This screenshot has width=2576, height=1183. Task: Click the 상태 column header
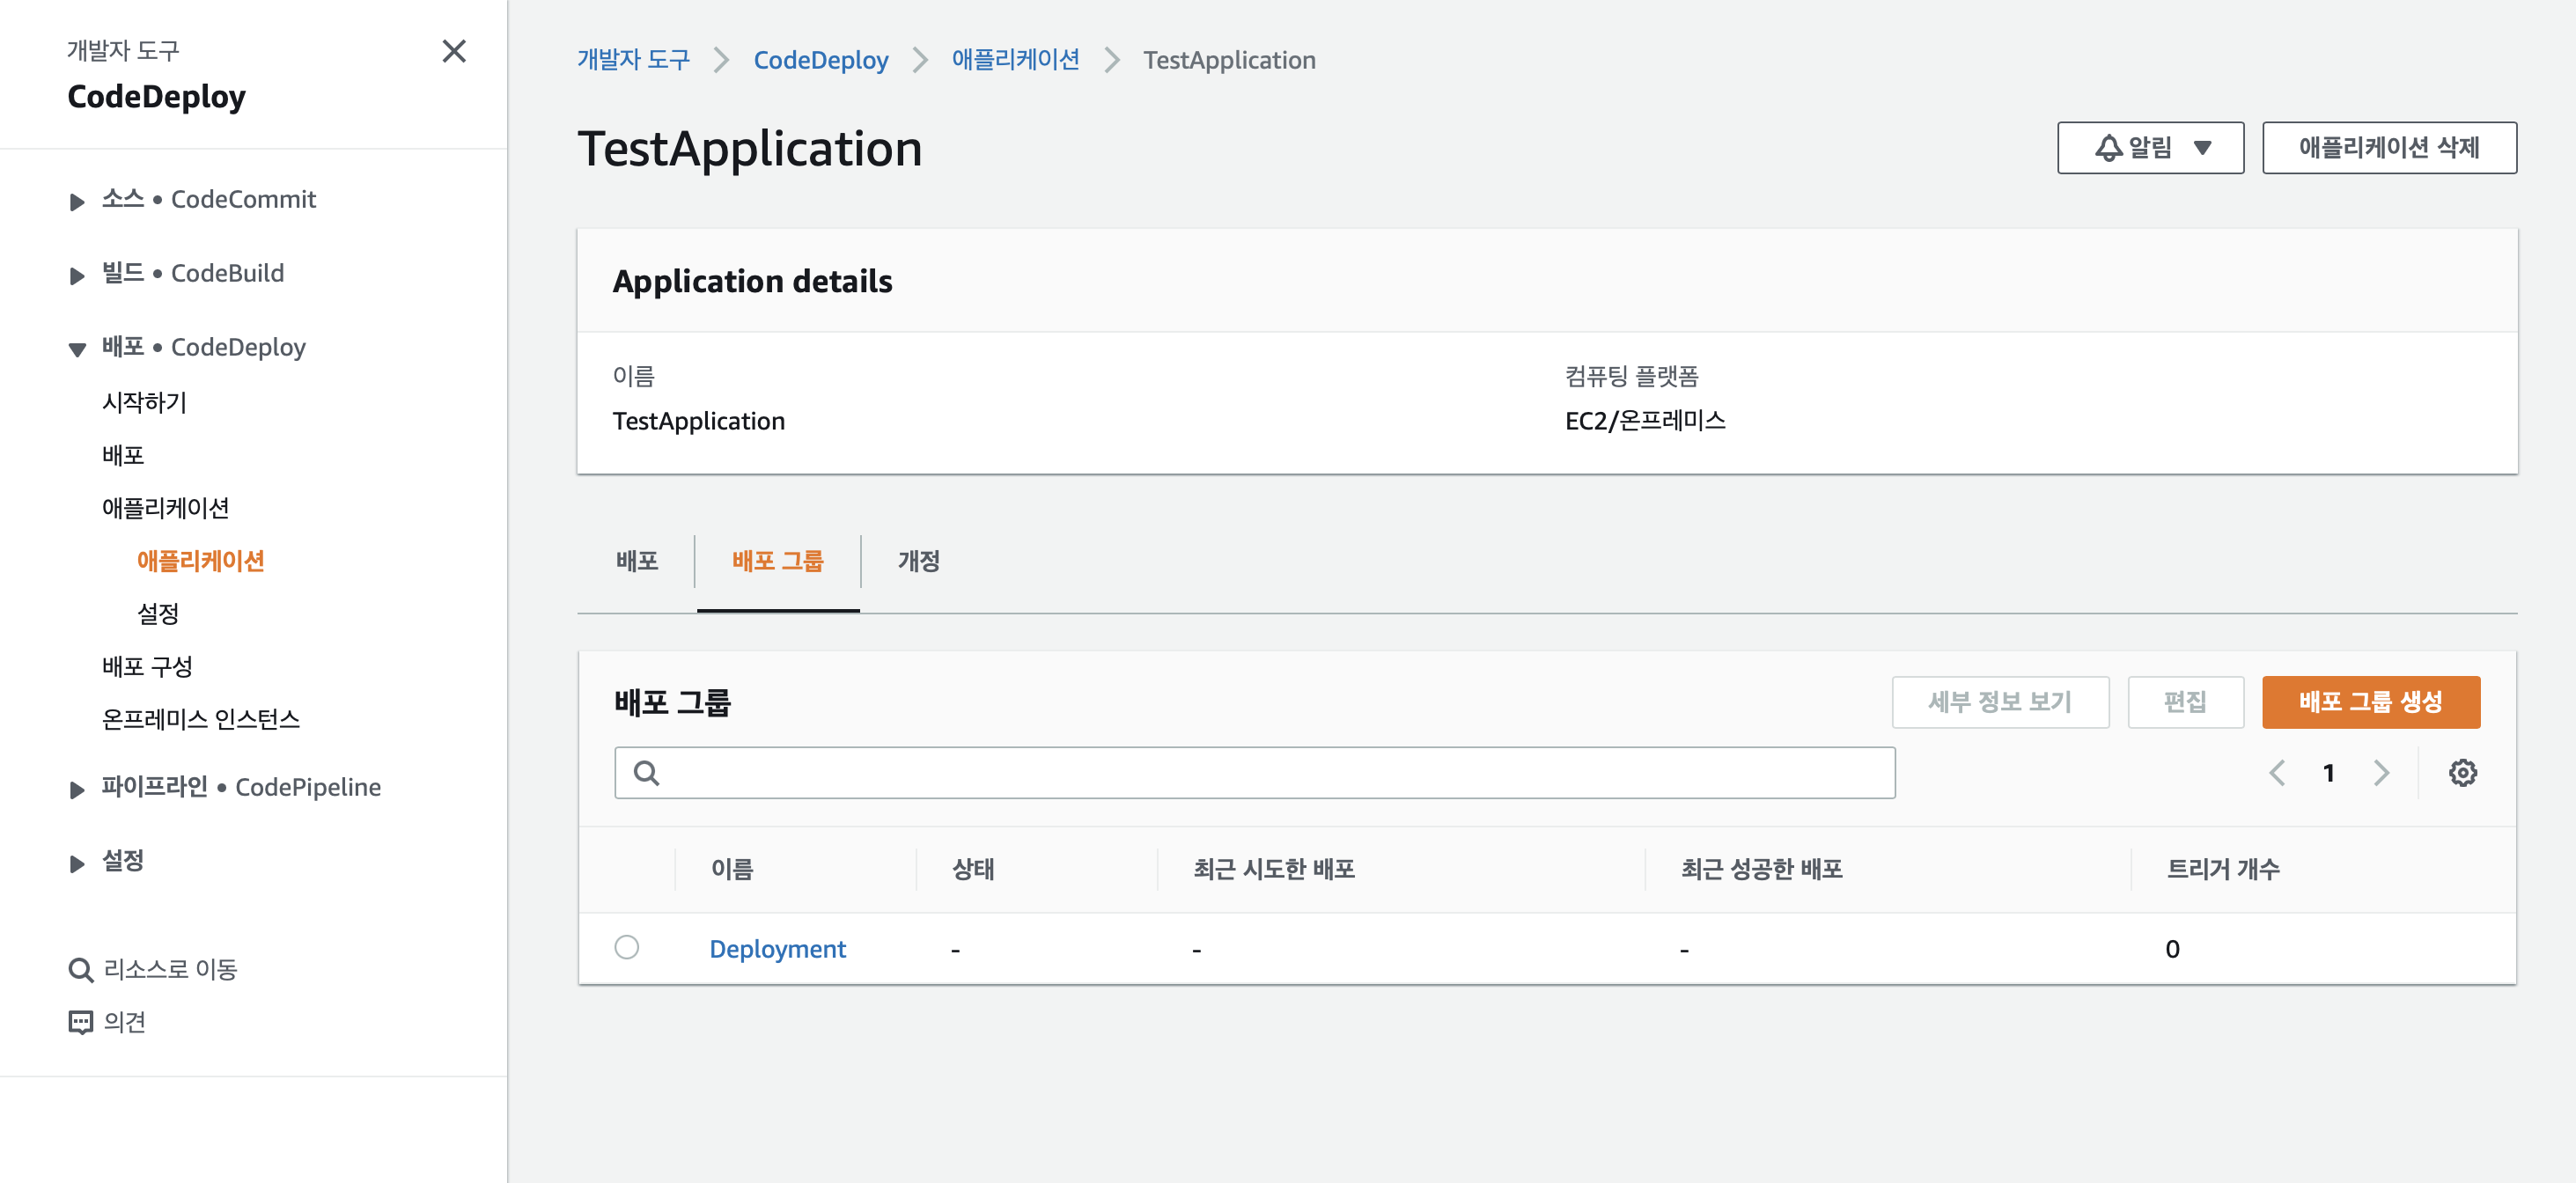pos(973,869)
